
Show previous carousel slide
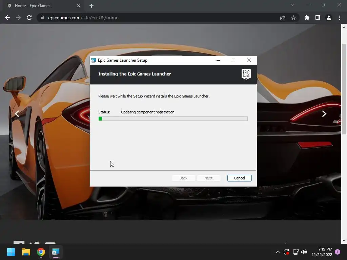(17, 114)
